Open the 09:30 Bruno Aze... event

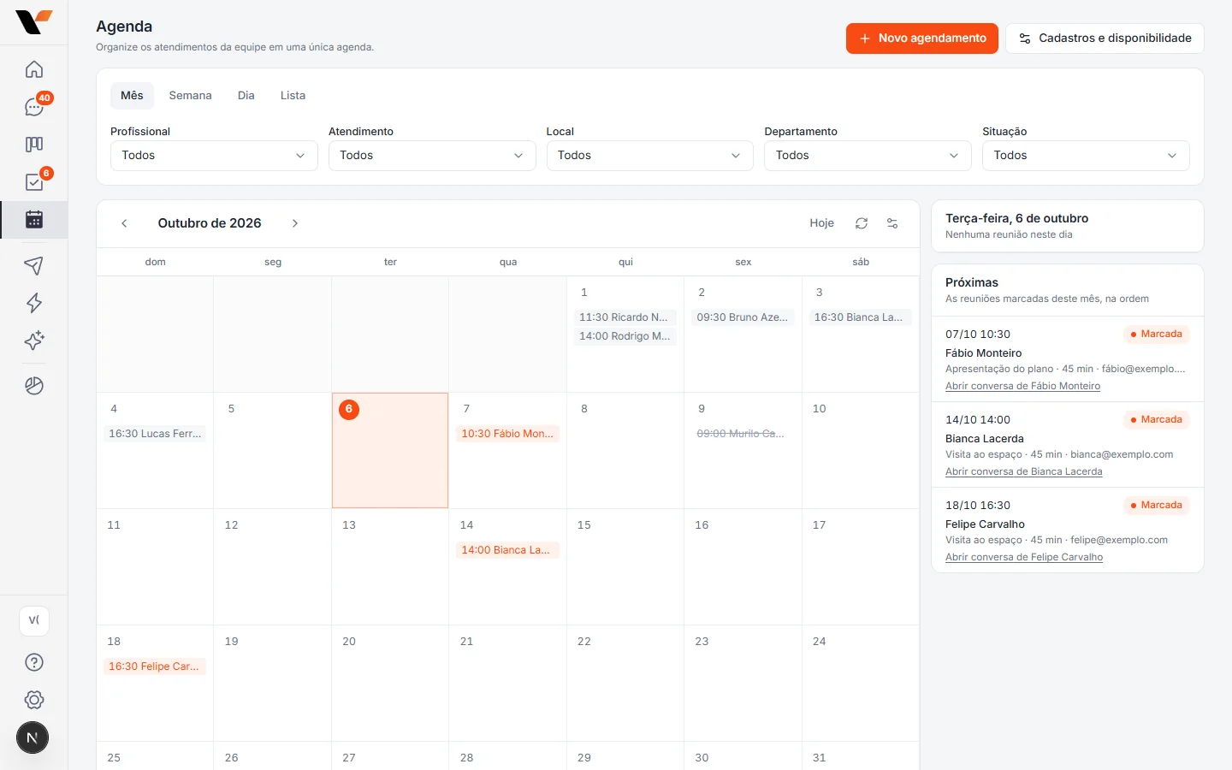point(743,317)
